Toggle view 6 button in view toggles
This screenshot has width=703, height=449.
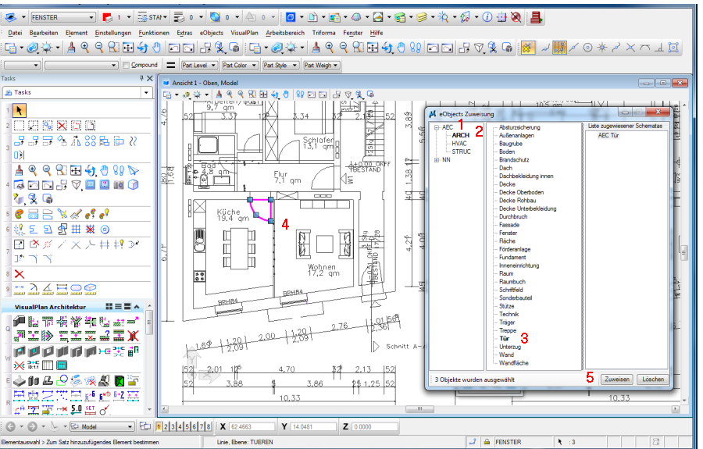194,426
